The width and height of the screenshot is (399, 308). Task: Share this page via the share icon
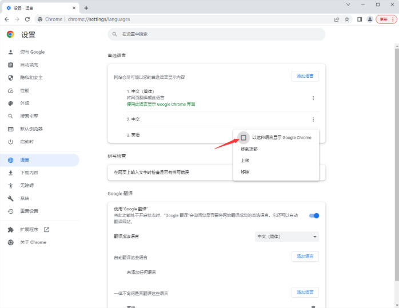click(x=336, y=19)
